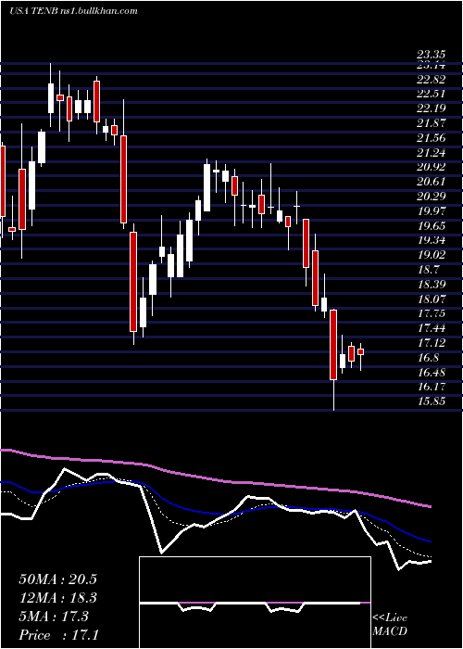Click the blue 12MA line
Screen dimensions: 463x649
(215, 513)
